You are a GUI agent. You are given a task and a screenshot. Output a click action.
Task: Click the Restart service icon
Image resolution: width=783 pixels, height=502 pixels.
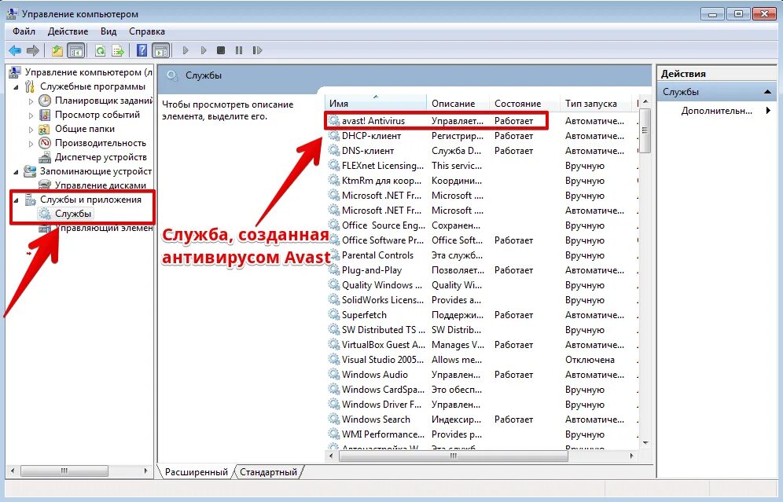pos(257,50)
